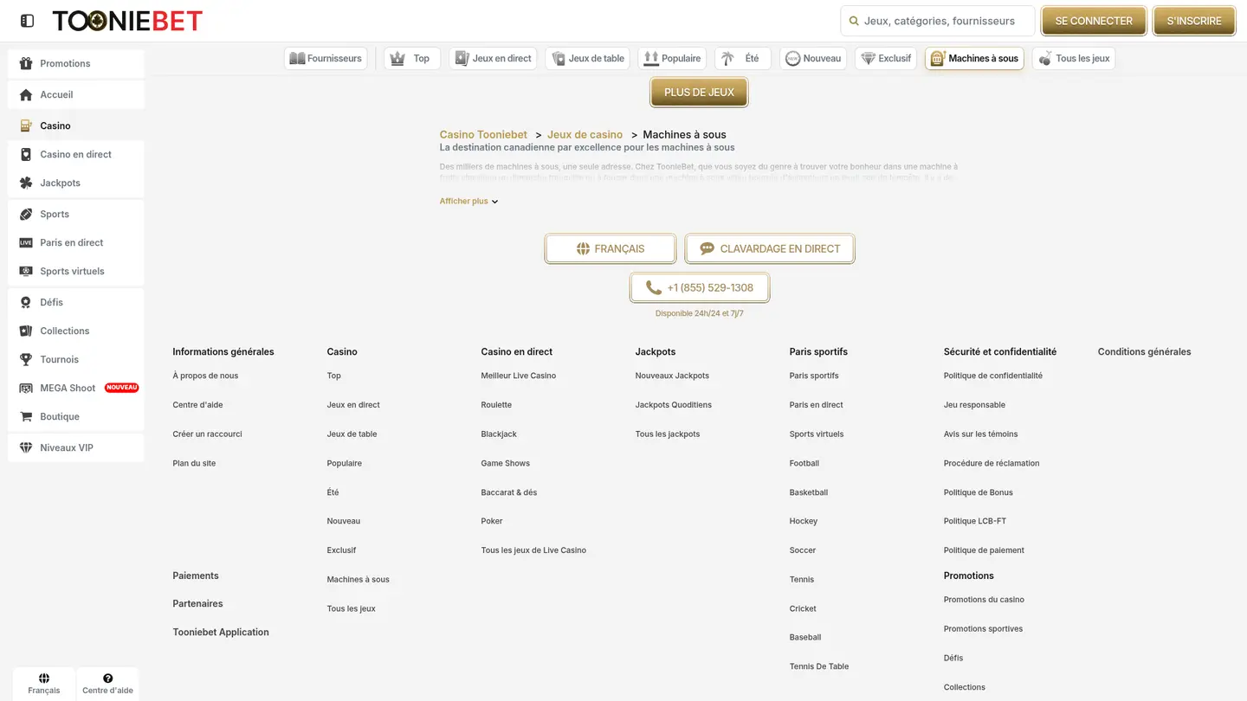Open footer link Baccarat & dés
The height and width of the screenshot is (701, 1247).
point(509,492)
